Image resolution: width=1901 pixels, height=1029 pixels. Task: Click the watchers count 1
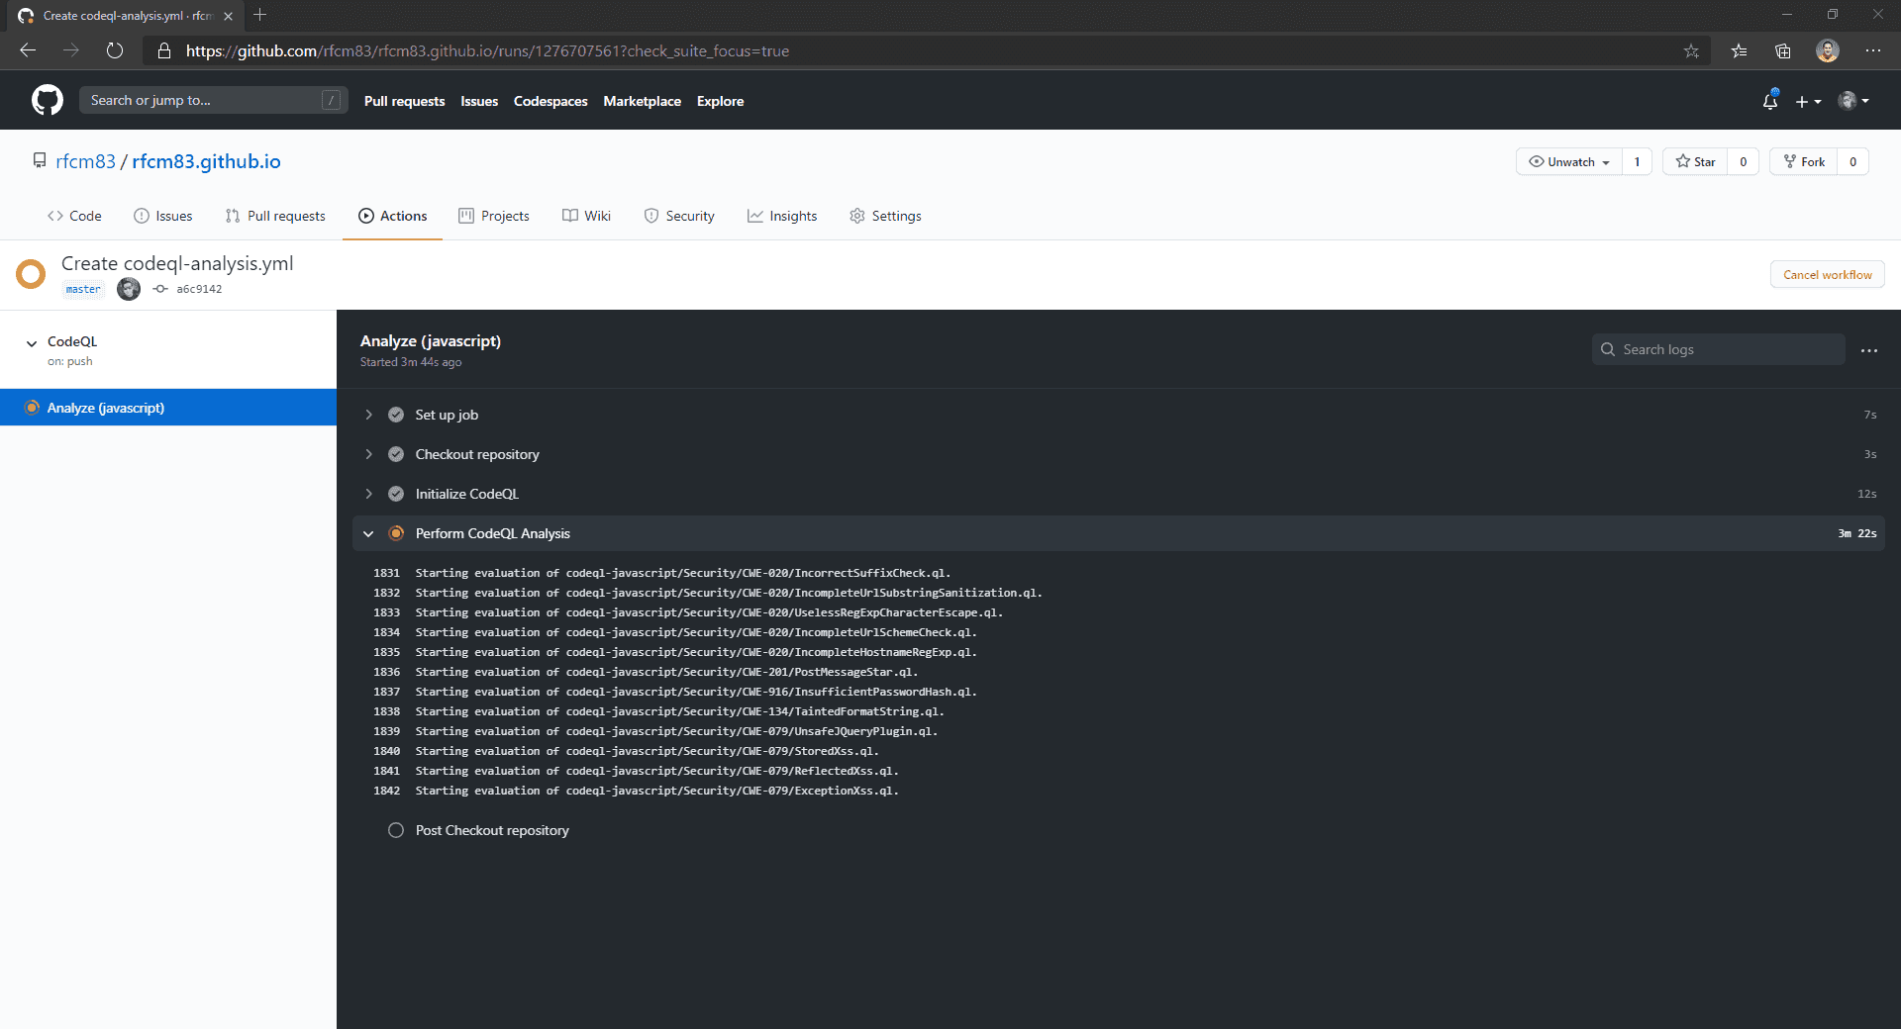1637,161
